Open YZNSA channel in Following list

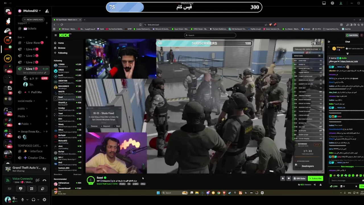pyautogui.click(x=68, y=65)
